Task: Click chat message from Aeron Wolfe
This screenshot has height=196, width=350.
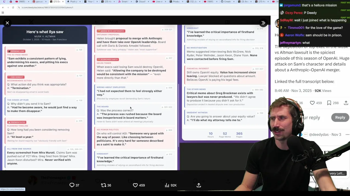Action: 311,35
